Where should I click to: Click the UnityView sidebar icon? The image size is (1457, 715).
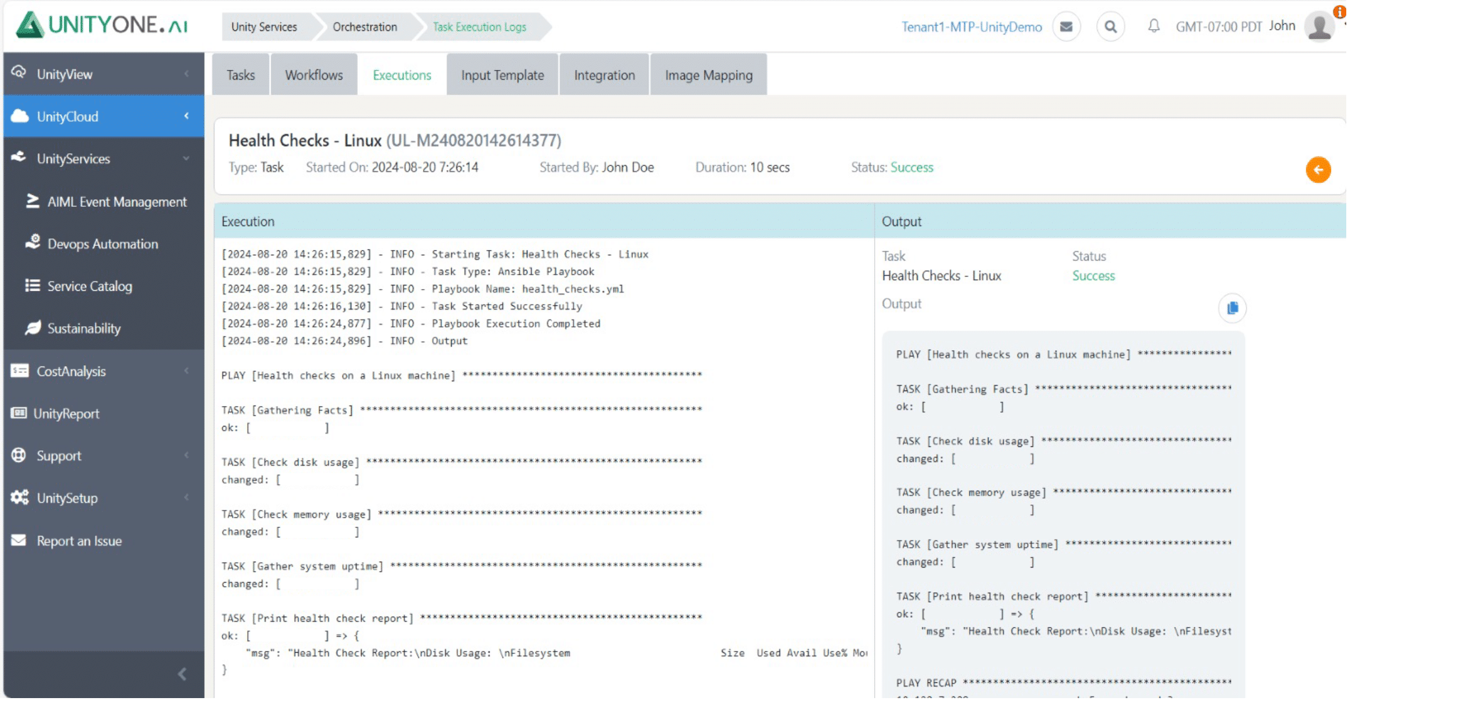pos(19,72)
